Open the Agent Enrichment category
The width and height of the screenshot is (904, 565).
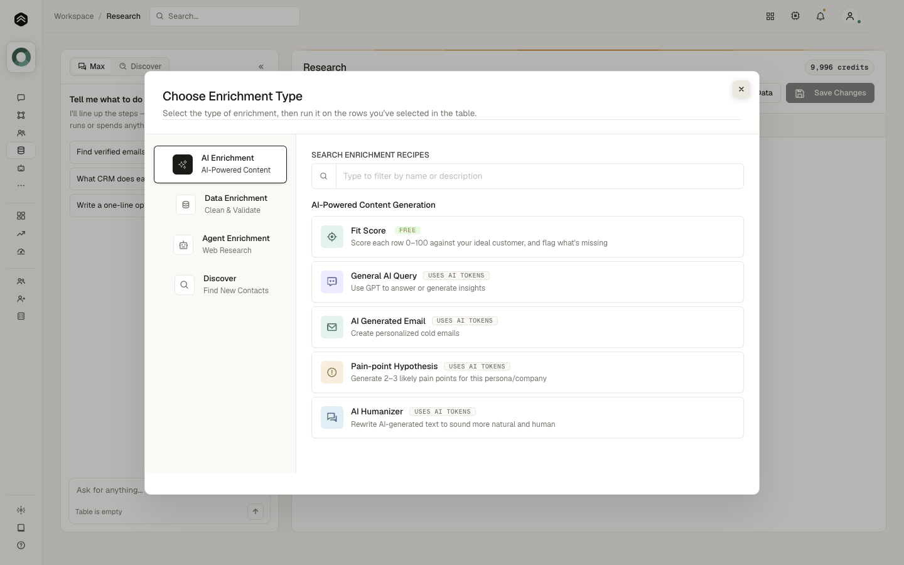220,245
